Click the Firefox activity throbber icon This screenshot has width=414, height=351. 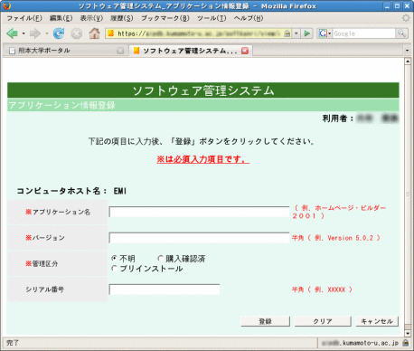(x=406, y=18)
